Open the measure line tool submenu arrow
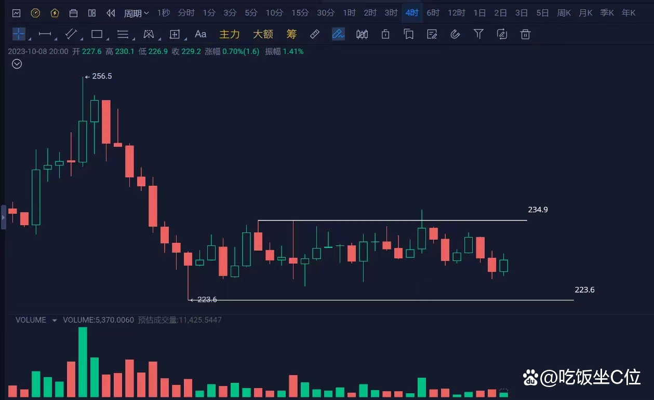 pos(55,39)
